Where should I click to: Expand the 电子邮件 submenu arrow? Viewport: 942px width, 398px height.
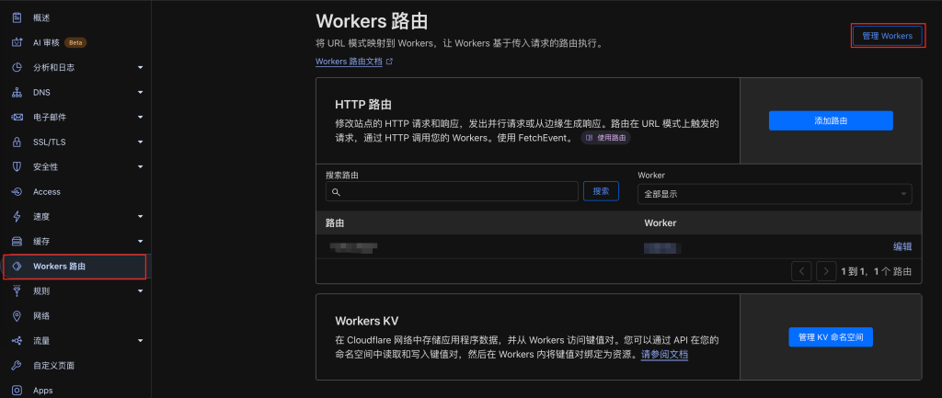tap(140, 117)
